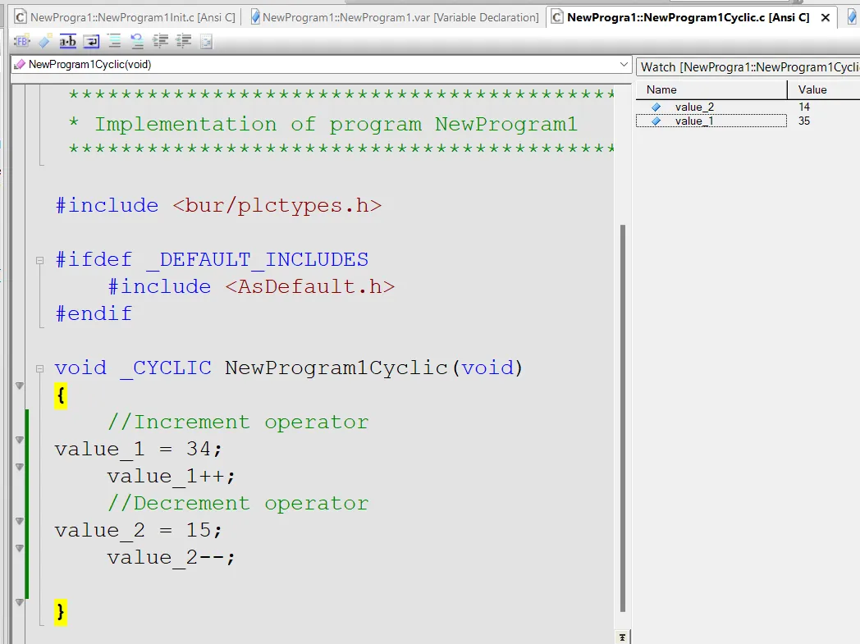Click the variable file icon on NewProgram1.var tab
This screenshot has height=644, width=860.
tap(255, 17)
